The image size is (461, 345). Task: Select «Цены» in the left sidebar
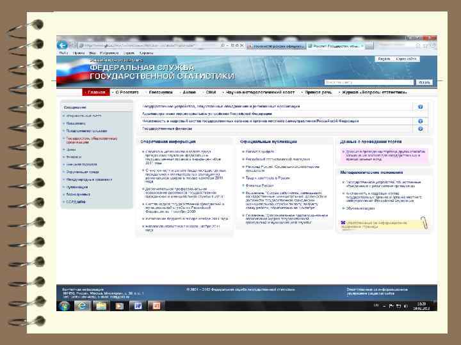coord(71,149)
